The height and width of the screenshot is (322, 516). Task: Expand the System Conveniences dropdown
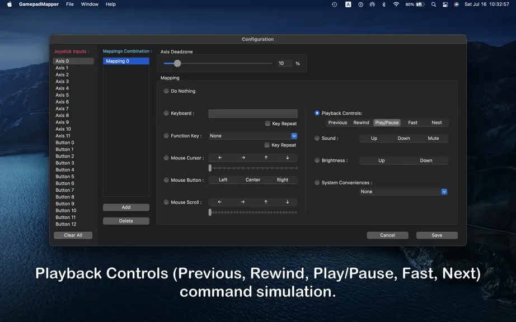(404, 192)
